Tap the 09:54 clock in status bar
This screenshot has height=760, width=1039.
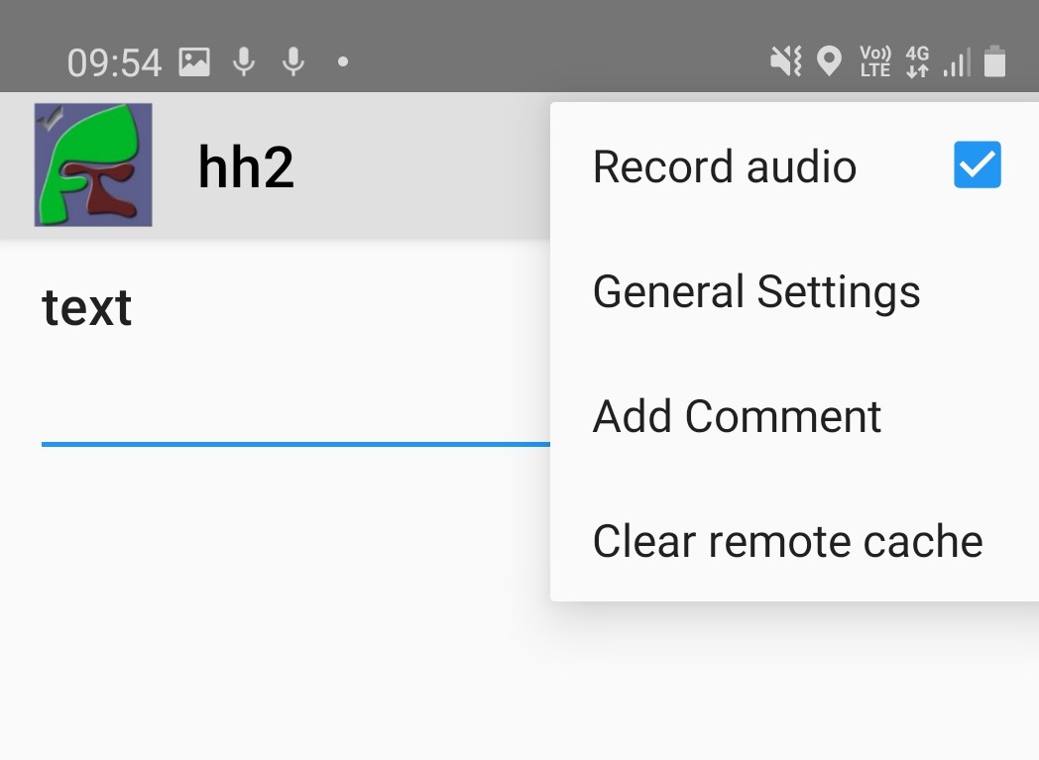(114, 63)
